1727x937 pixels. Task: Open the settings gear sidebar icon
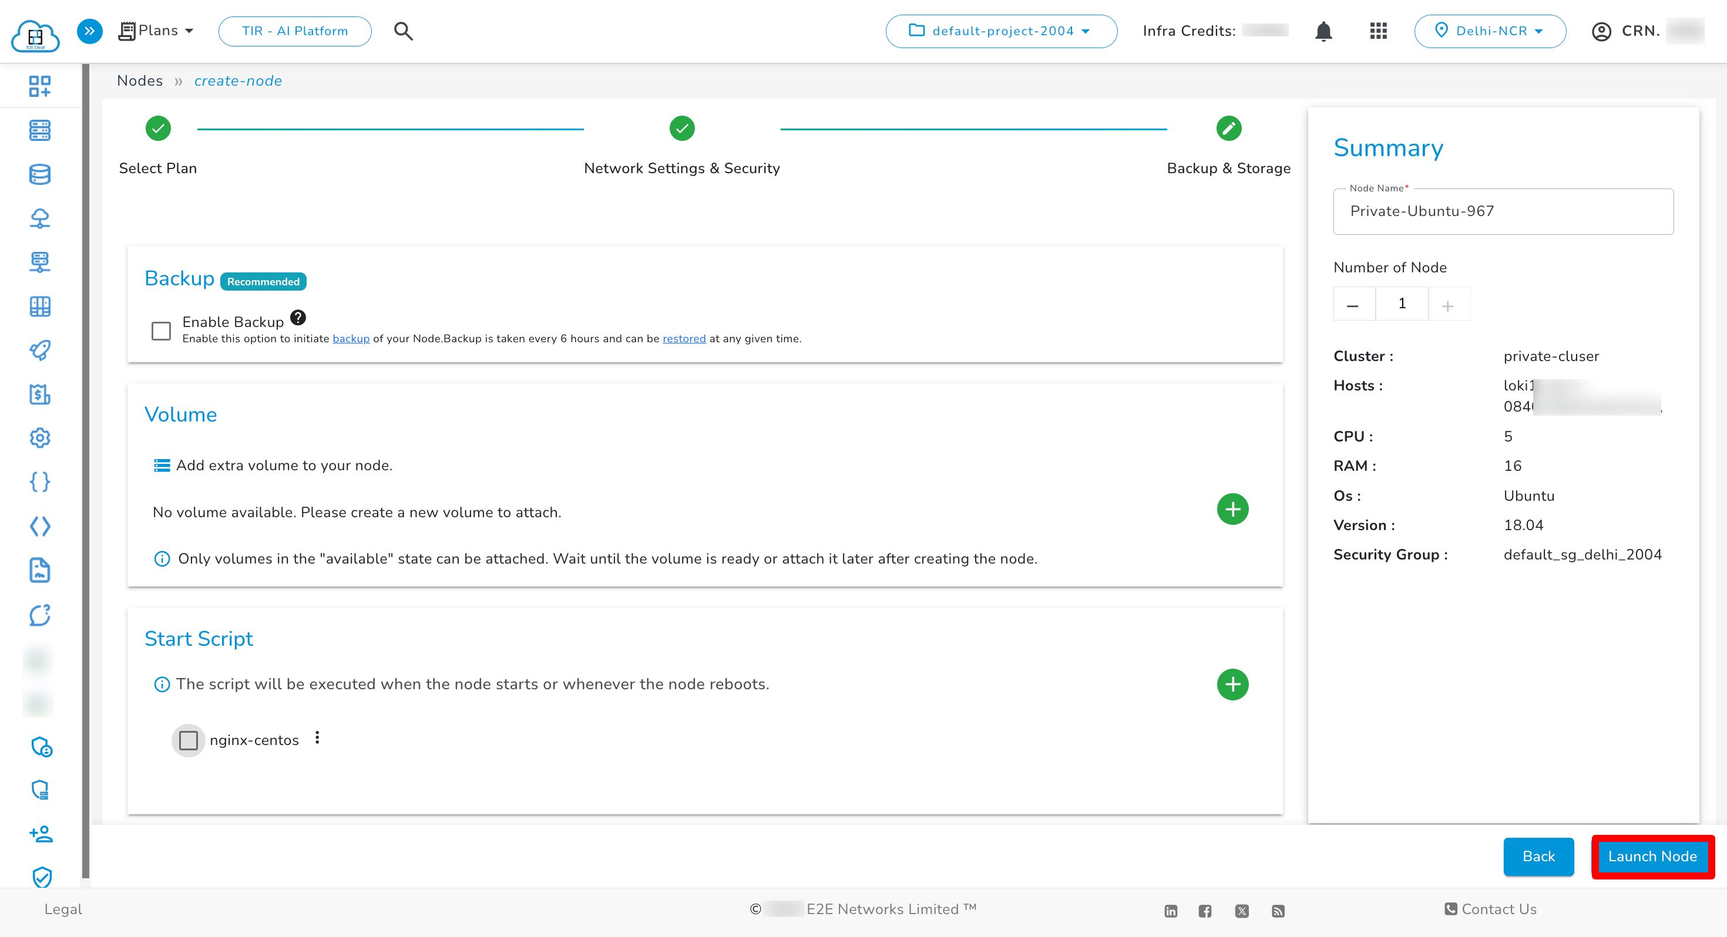click(39, 437)
